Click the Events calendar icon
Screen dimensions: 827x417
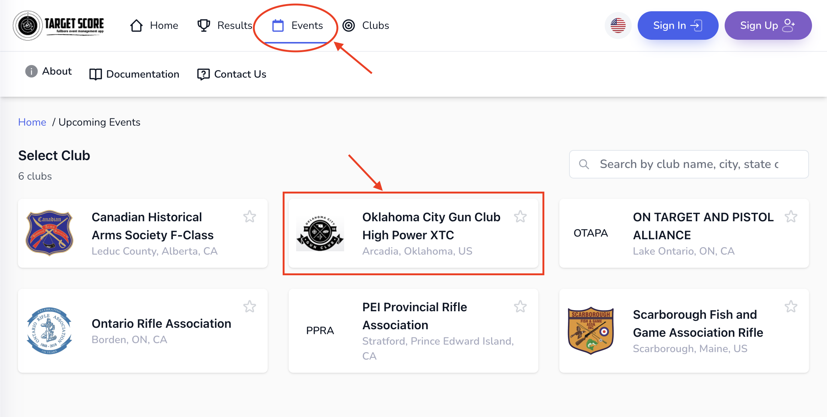(278, 25)
